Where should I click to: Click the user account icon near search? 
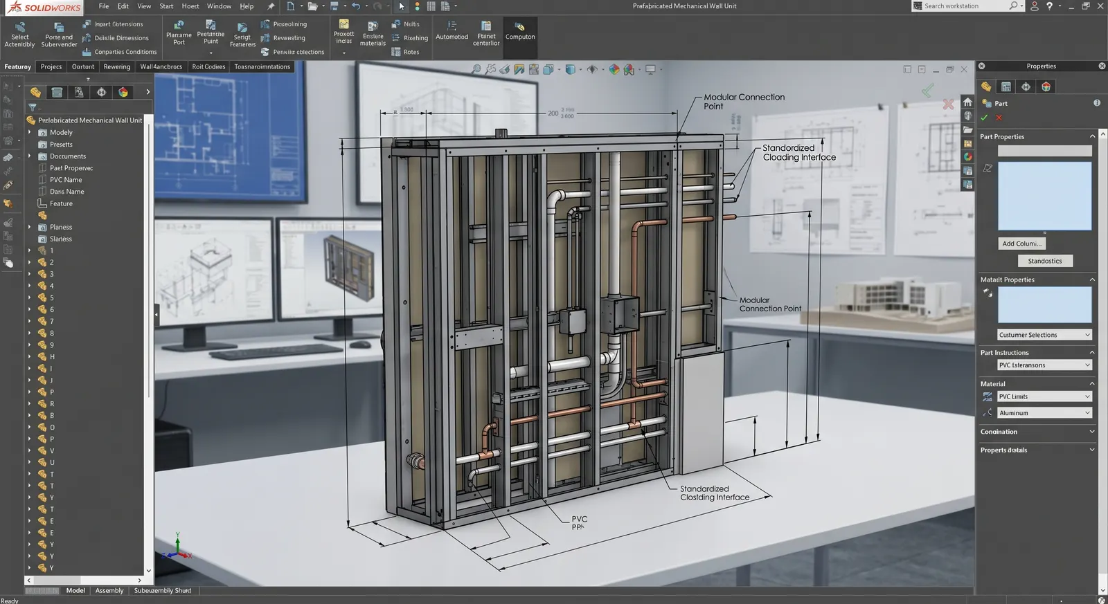click(x=1035, y=6)
